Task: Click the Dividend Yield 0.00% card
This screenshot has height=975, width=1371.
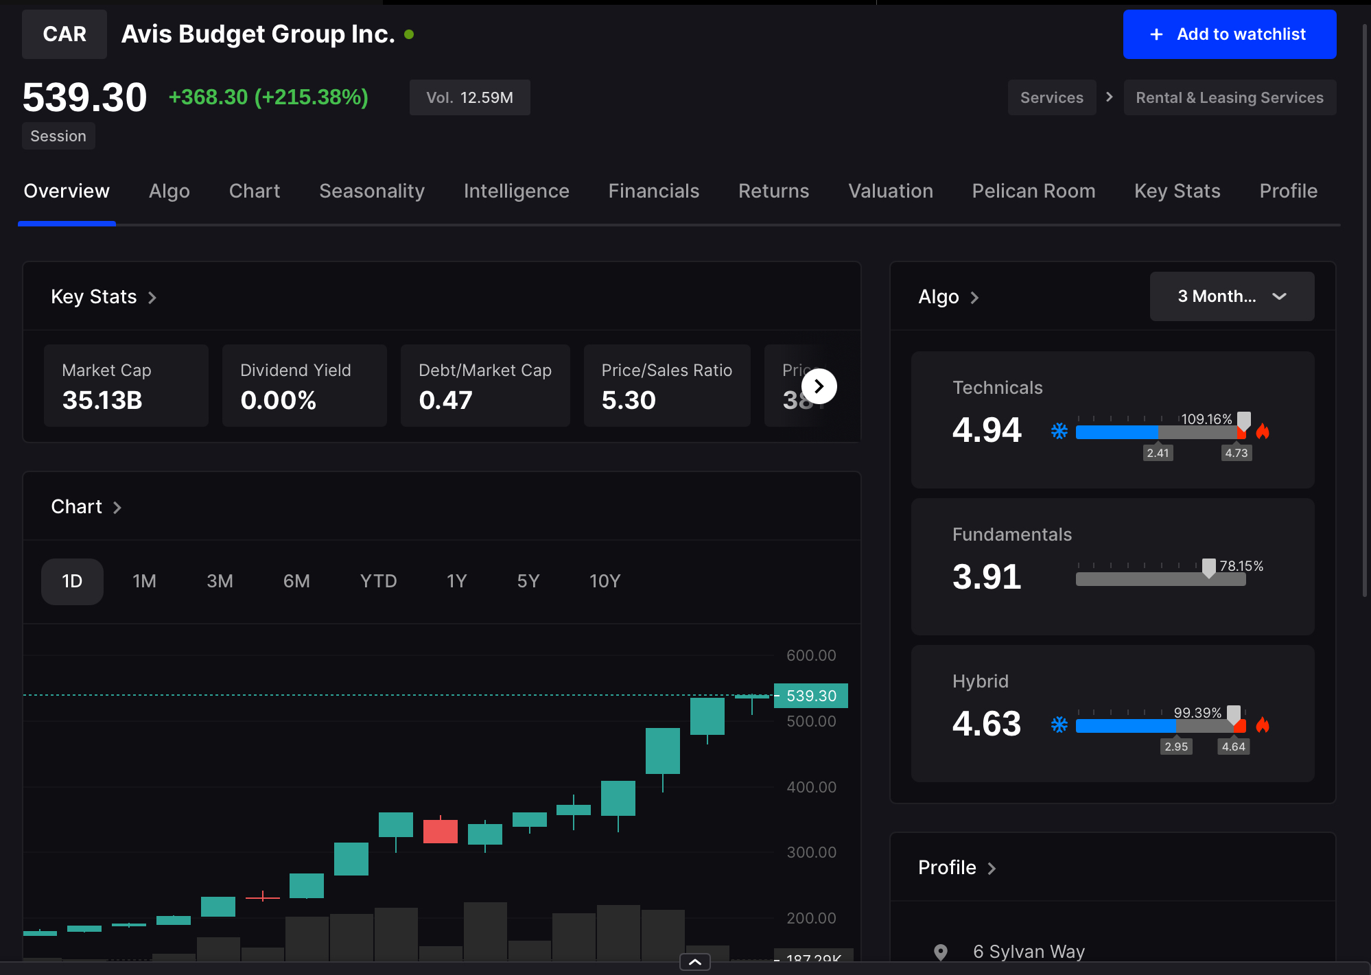Action: tap(305, 386)
